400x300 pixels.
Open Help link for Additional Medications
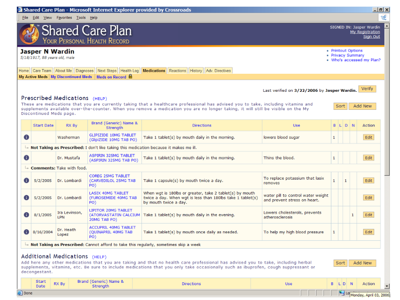click(99, 257)
